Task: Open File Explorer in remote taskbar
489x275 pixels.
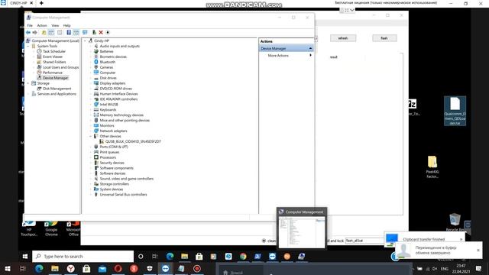Action: tap(185, 257)
